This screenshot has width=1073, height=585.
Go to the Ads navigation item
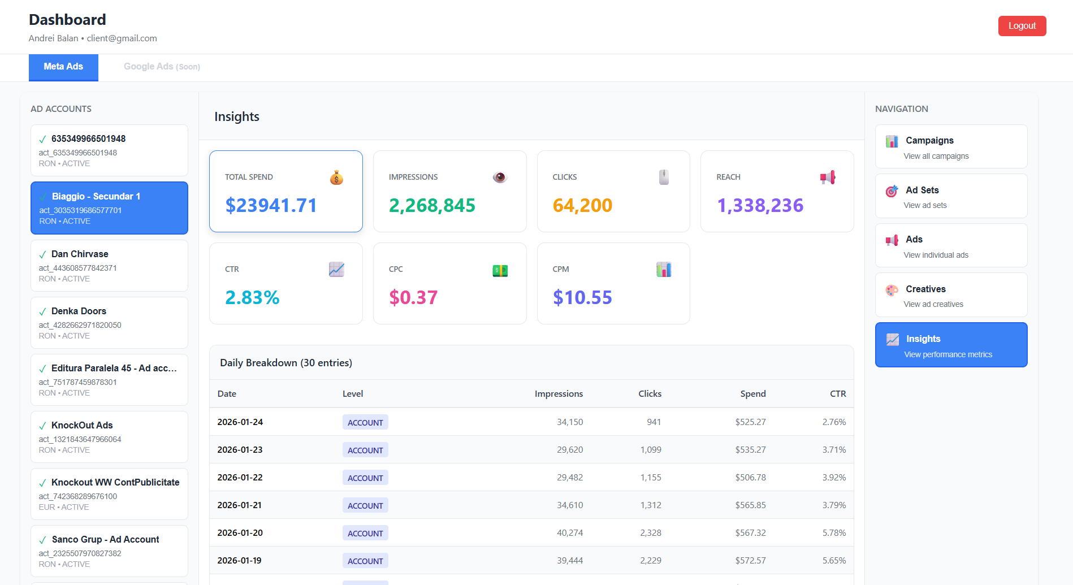951,246
